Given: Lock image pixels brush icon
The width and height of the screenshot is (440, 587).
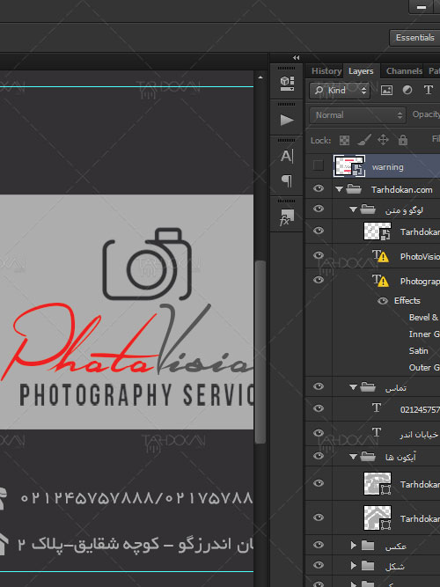Looking at the screenshot, I should click(x=363, y=140).
